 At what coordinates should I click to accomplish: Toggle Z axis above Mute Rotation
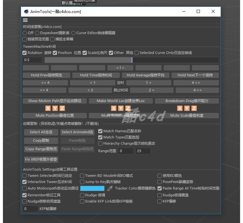pos(128,108)
